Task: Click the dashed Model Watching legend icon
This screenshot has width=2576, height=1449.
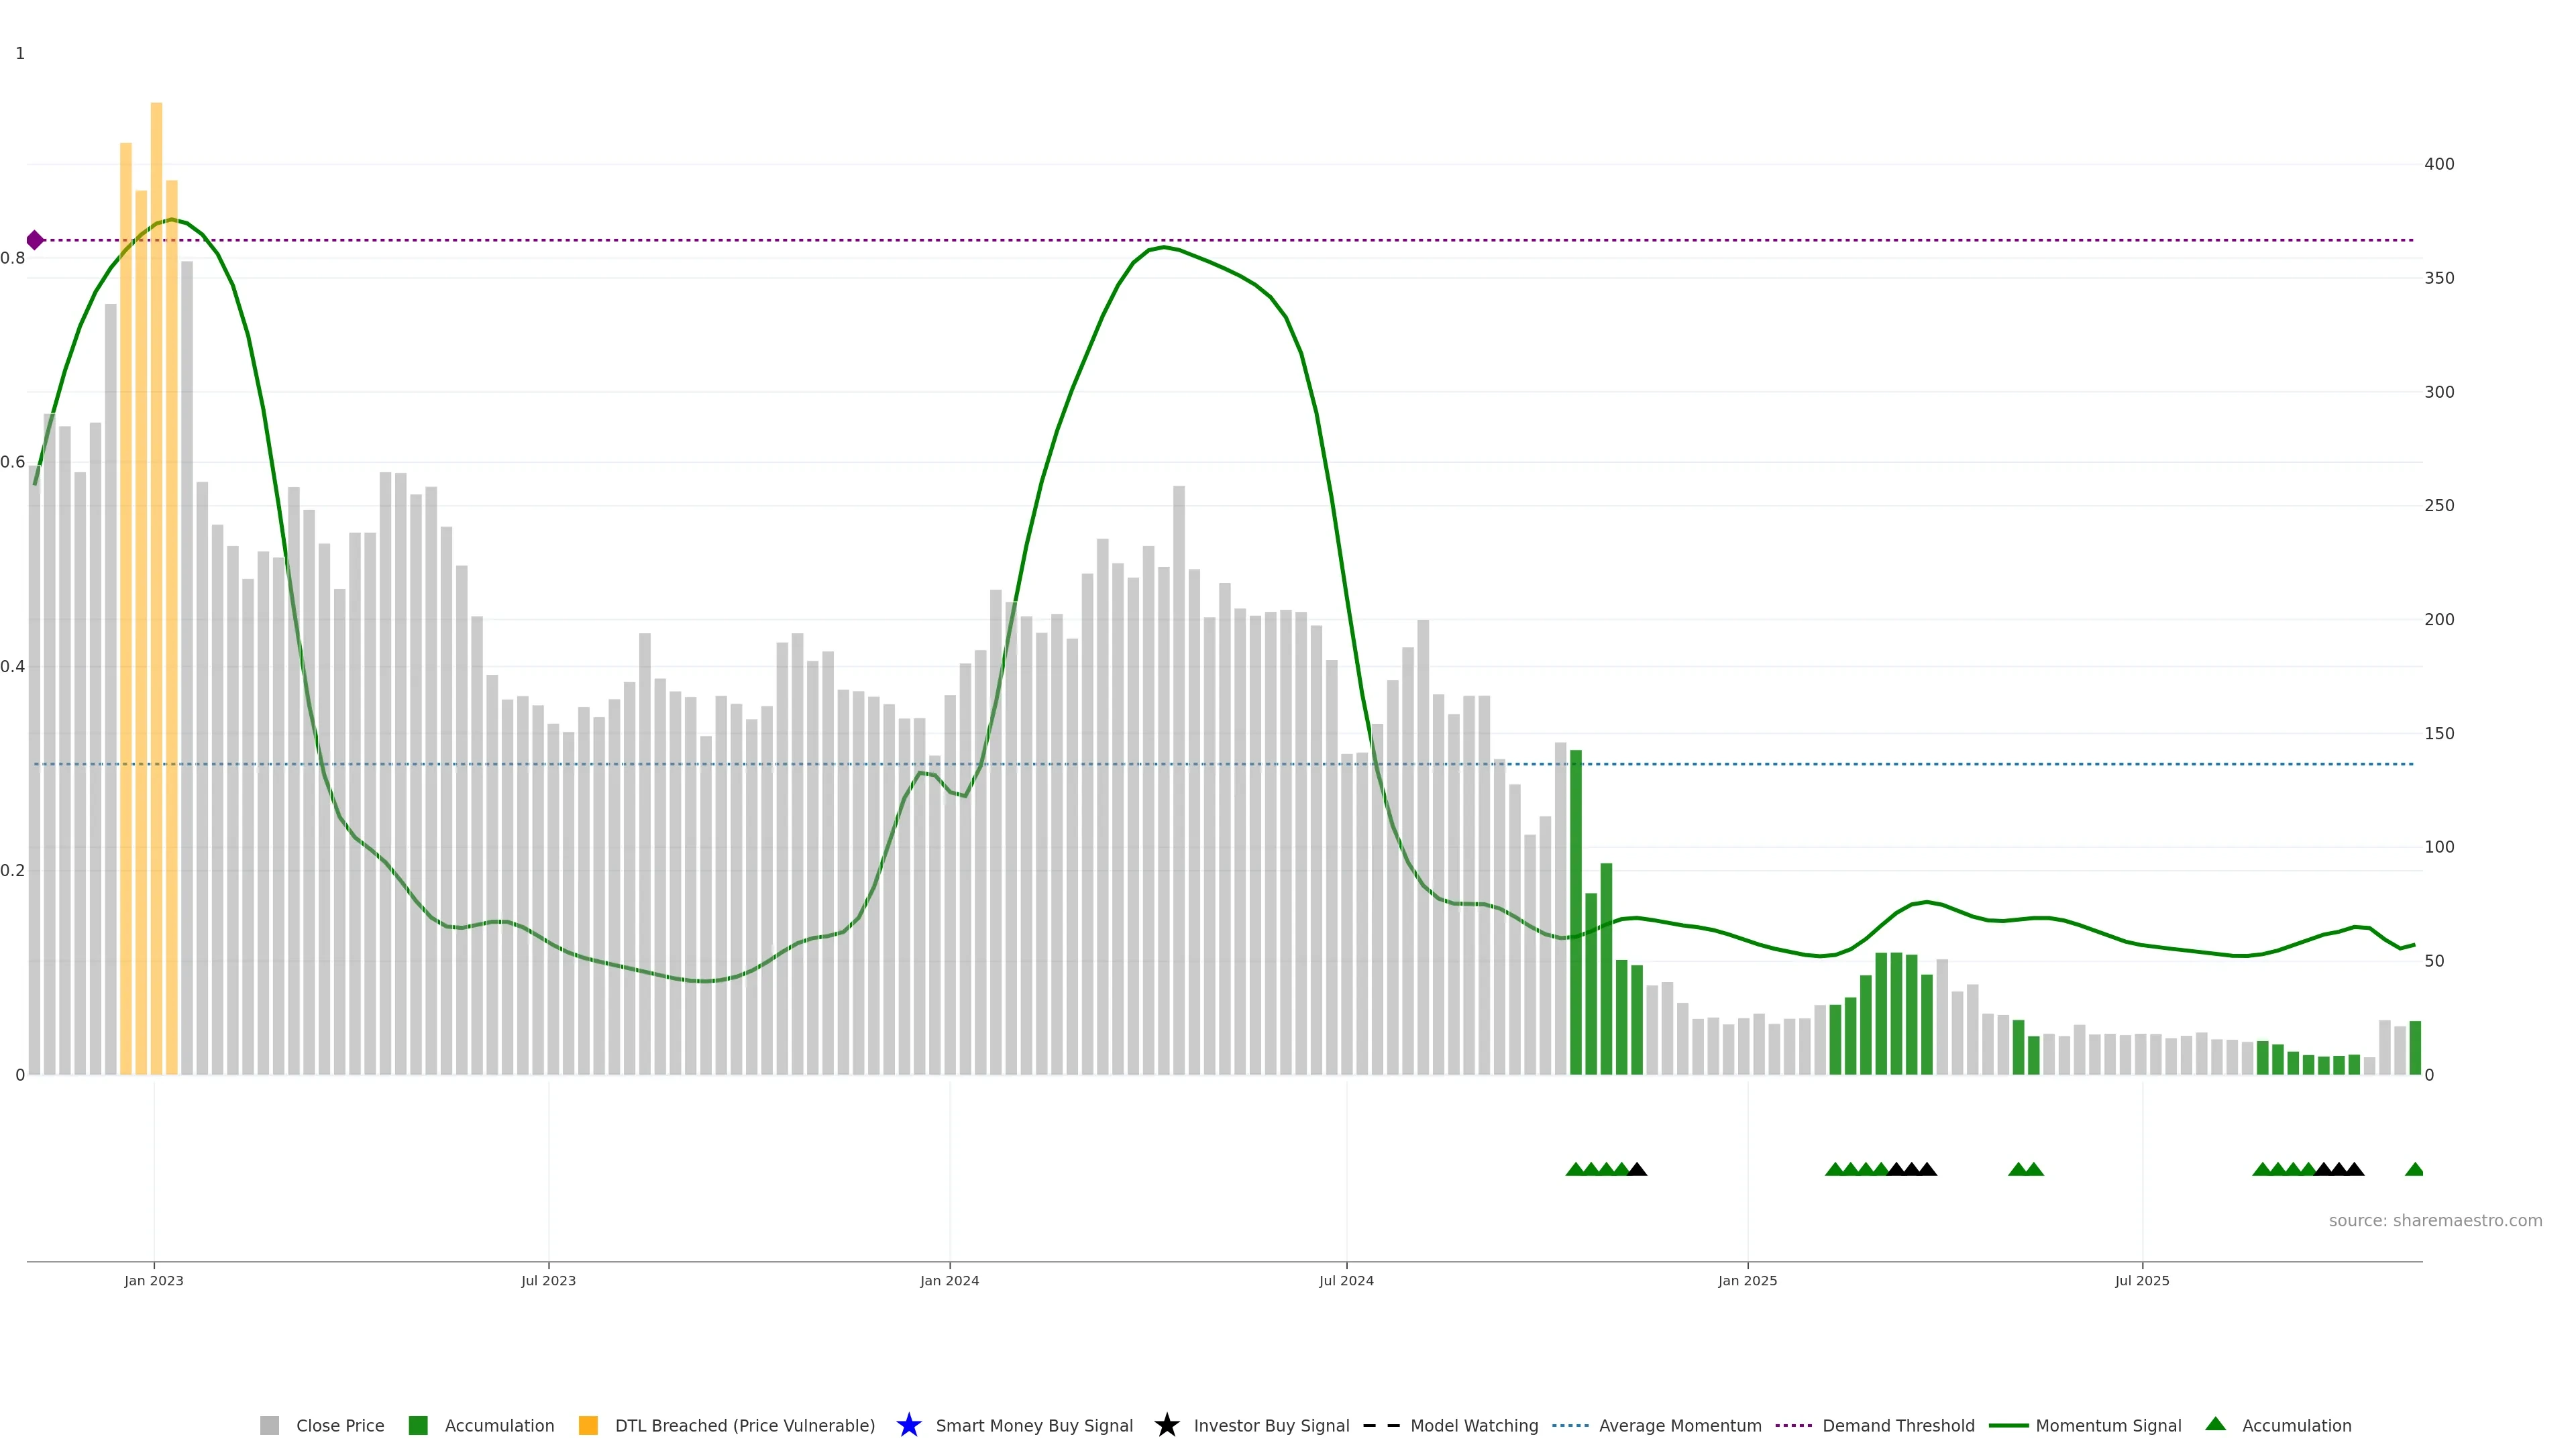Action: click(1381, 1425)
